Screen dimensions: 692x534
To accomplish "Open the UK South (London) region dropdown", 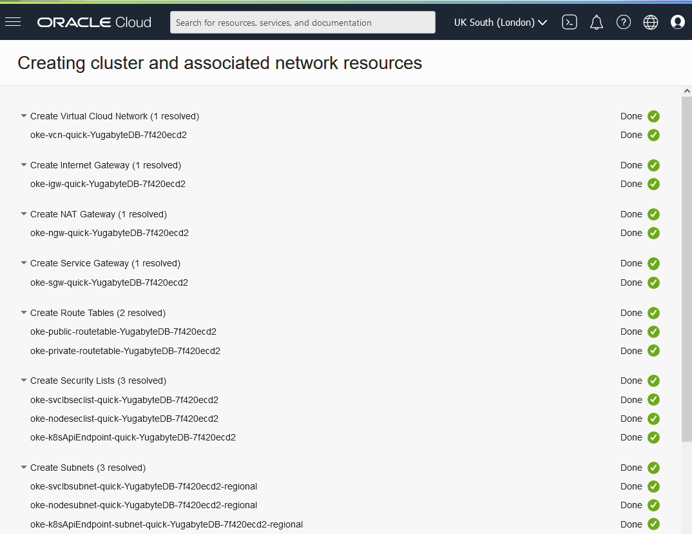I will 501,22.
